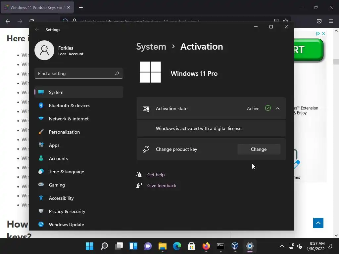Open a new Firefox tab
Image resolution: width=339 pixels, height=254 pixels.
click(81, 8)
